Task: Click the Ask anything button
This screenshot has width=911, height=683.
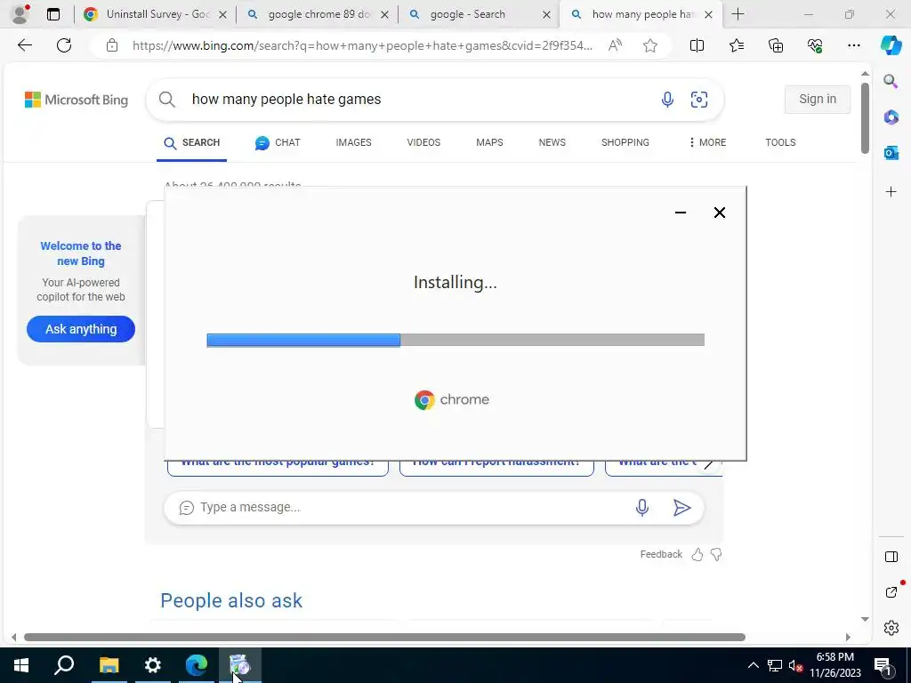Action: (x=81, y=329)
